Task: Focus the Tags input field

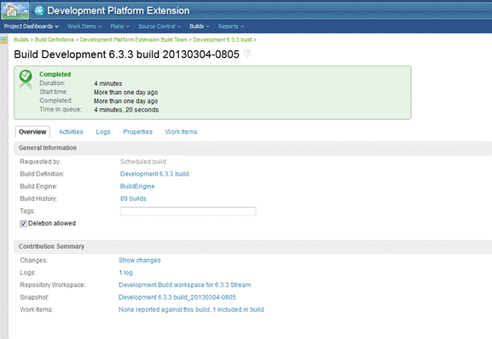Action: 188,211
